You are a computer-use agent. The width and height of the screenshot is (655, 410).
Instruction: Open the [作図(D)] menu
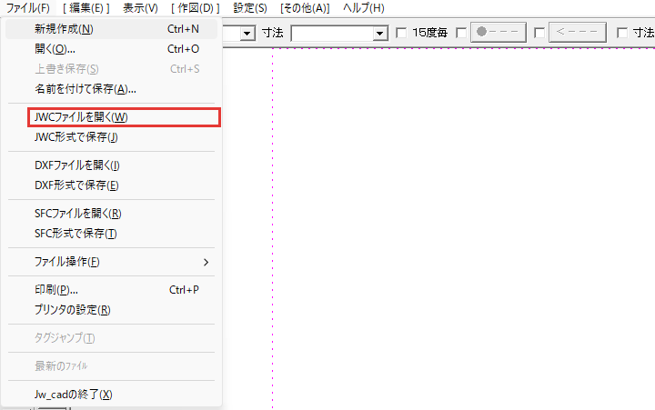(195, 8)
